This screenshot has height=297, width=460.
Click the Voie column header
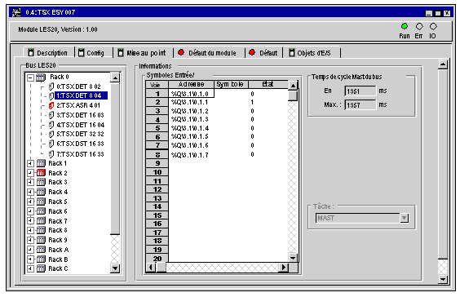(x=157, y=85)
